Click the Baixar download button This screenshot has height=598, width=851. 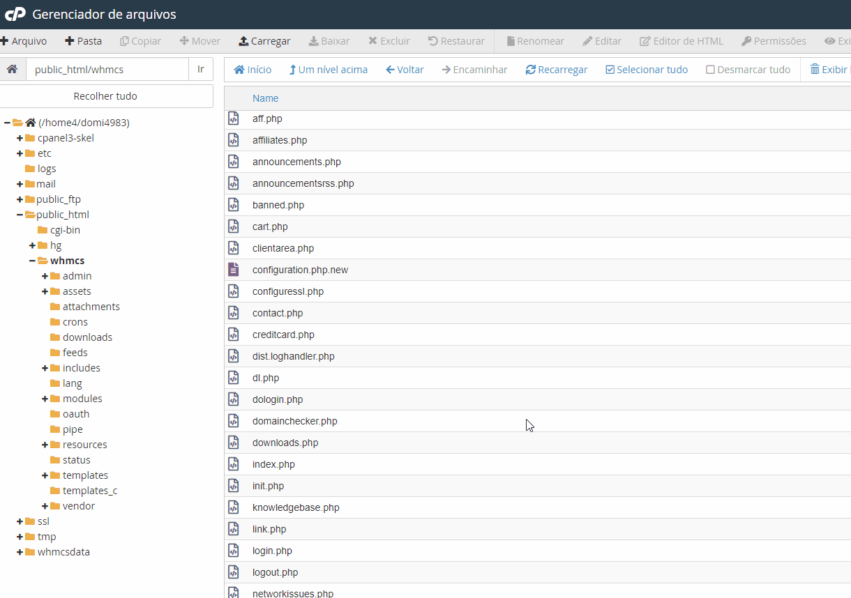329,41
